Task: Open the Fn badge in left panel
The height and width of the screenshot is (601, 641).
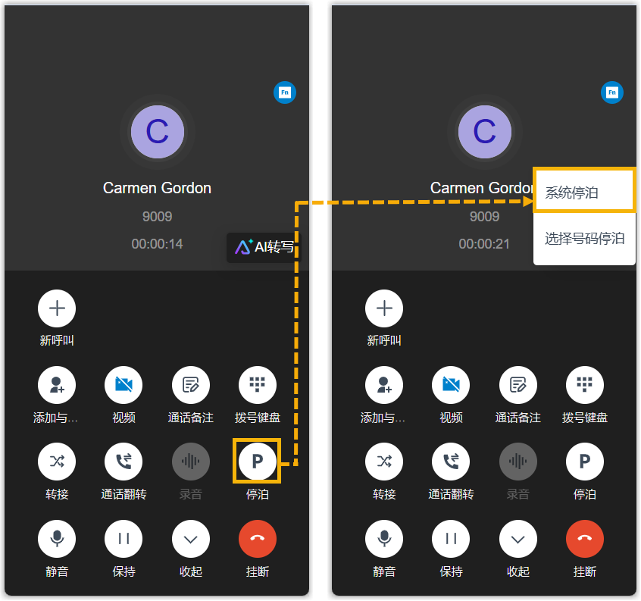Action: pos(285,92)
